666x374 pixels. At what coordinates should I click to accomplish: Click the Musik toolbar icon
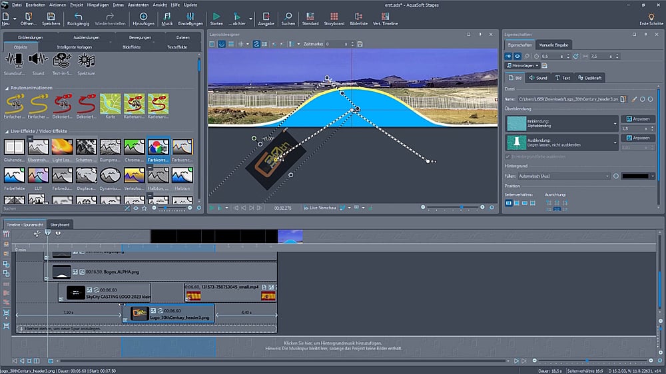[x=167, y=18]
